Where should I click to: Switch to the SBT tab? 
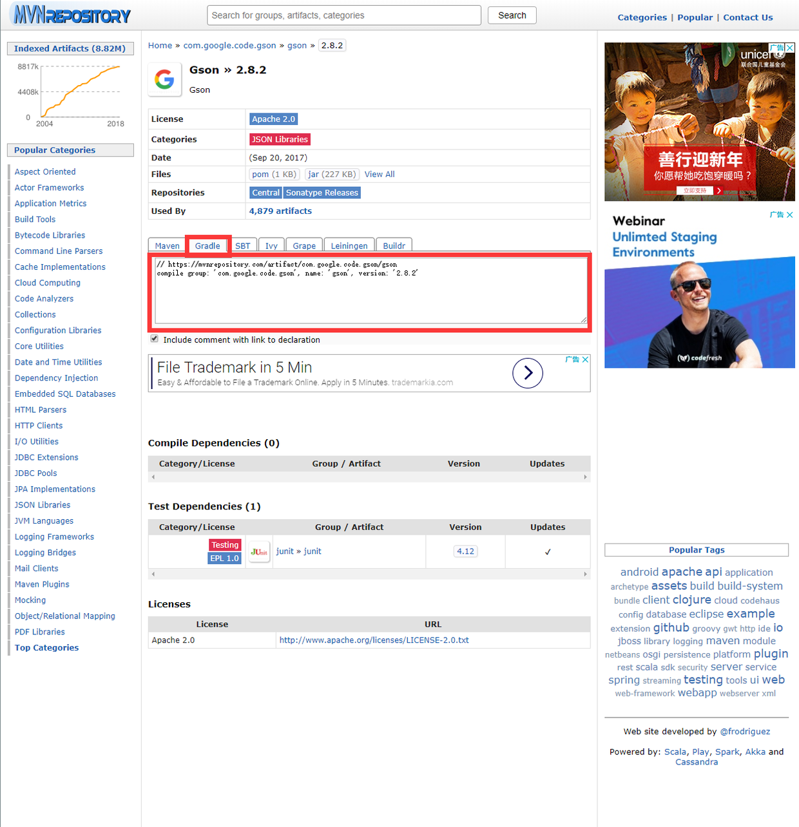tap(243, 245)
